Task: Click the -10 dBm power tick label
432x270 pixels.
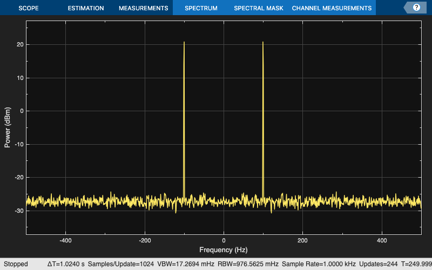Action: click(x=19, y=144)
